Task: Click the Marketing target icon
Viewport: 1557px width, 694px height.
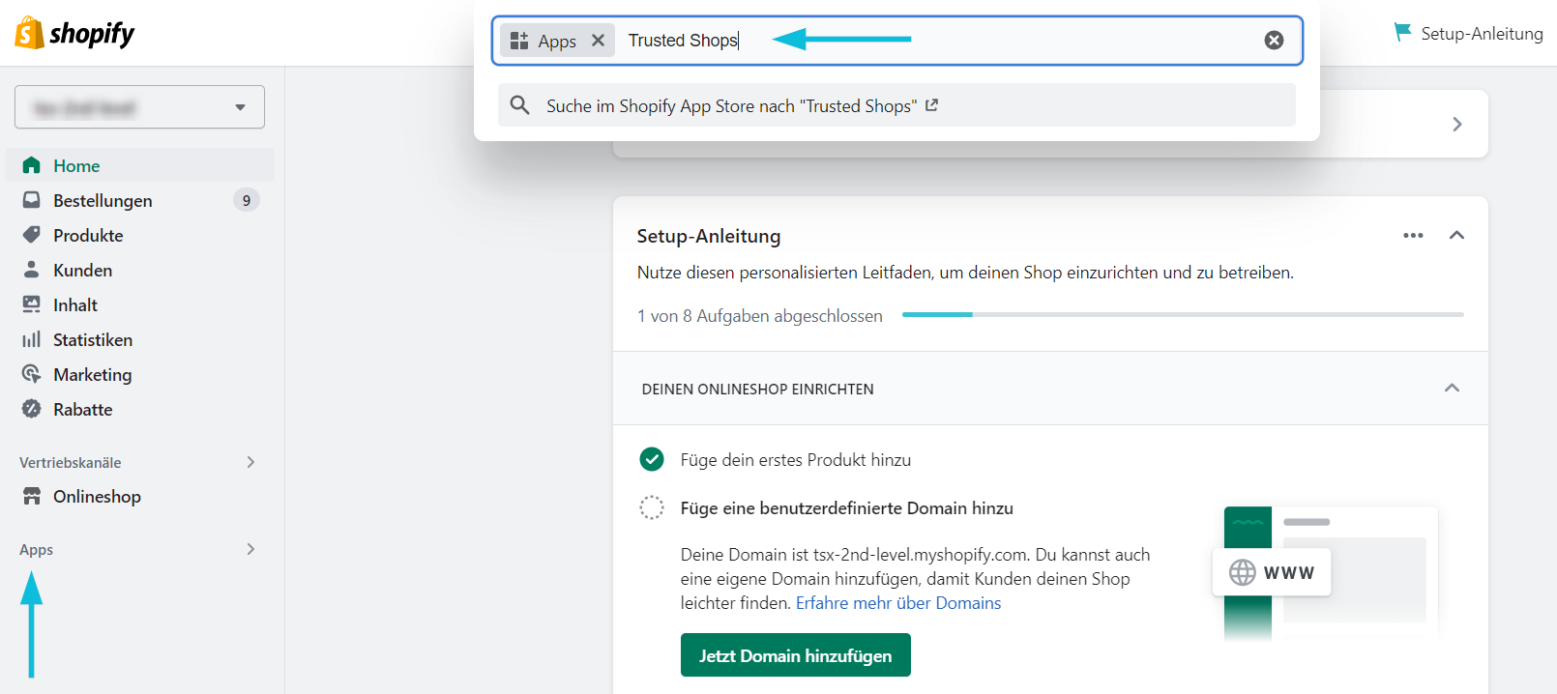Action: [x=32, y=374]
